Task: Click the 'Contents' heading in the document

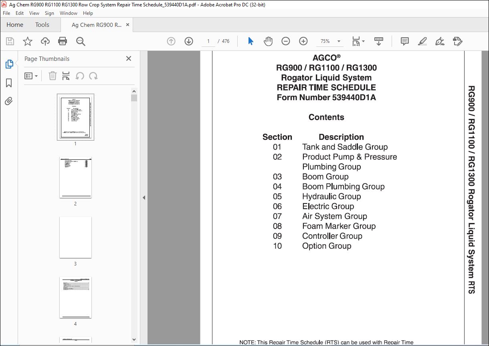Action: click(x=326, y=117)
